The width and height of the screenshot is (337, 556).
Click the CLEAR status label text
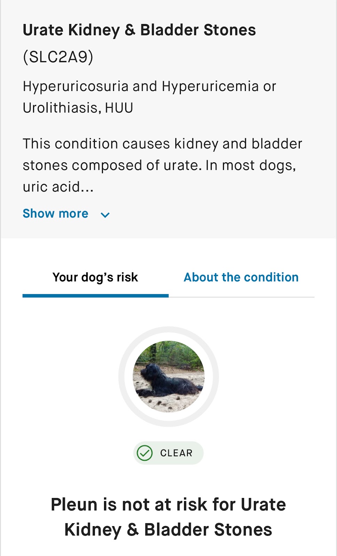tap(176, 453)
